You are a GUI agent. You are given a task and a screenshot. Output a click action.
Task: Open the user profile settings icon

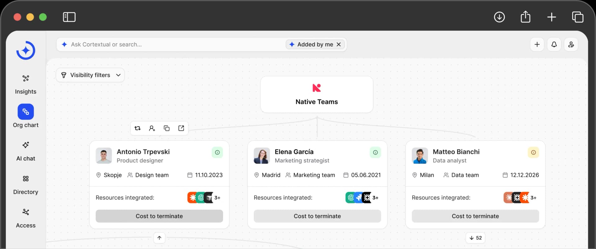[x=571, y=45]
